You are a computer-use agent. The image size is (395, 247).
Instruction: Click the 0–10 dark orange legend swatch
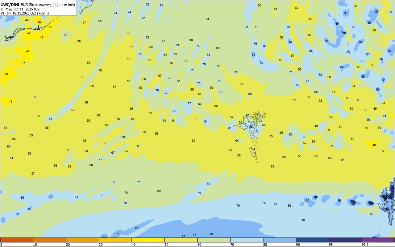pyautogui.click(x=17, y=240)
